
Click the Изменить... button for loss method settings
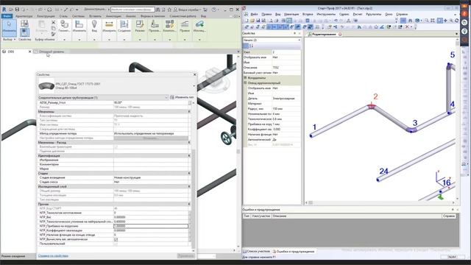coord(151,138)
